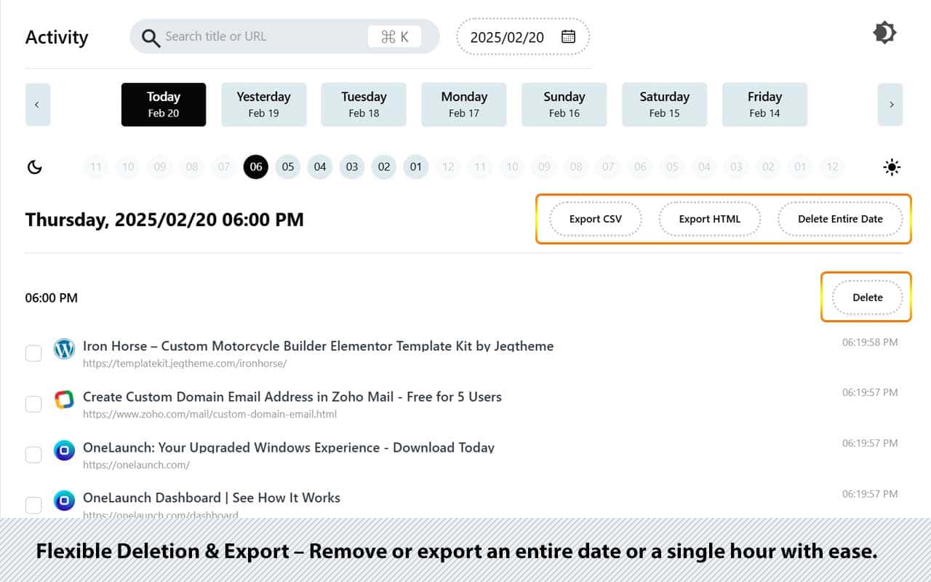This screenshot has height=582, width=931.
Task: Open the 2025/02/20 date field
Action: (508, 37)
